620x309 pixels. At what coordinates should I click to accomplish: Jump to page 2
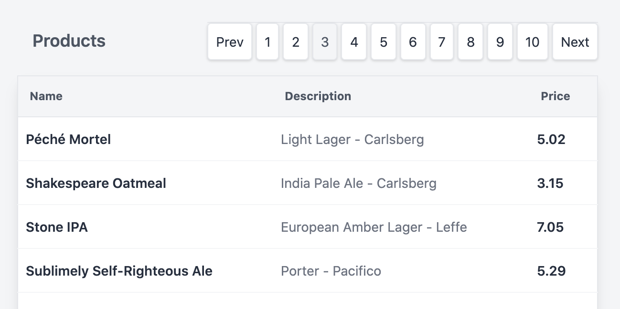point(296,42)
